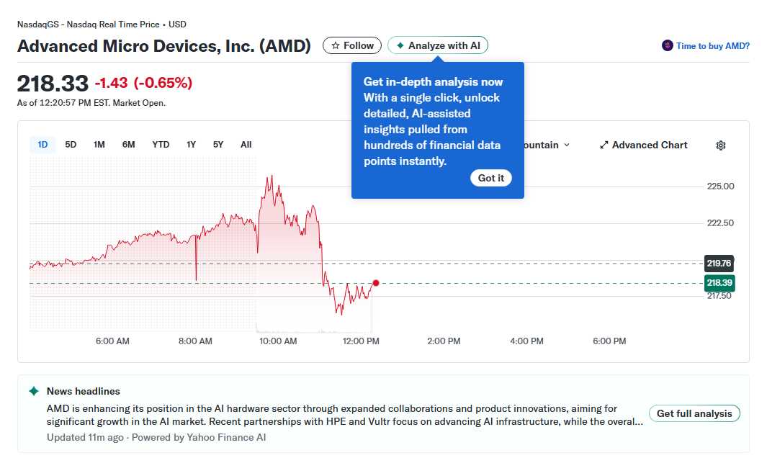Follow the AMD stock

pyautogui.click(x=352, y=45)
